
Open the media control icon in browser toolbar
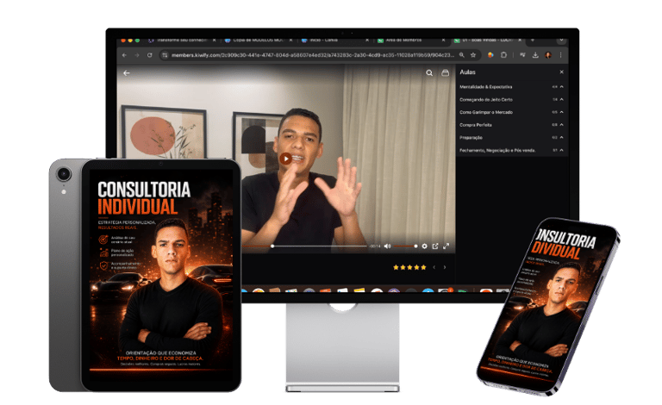pos(522,55)
